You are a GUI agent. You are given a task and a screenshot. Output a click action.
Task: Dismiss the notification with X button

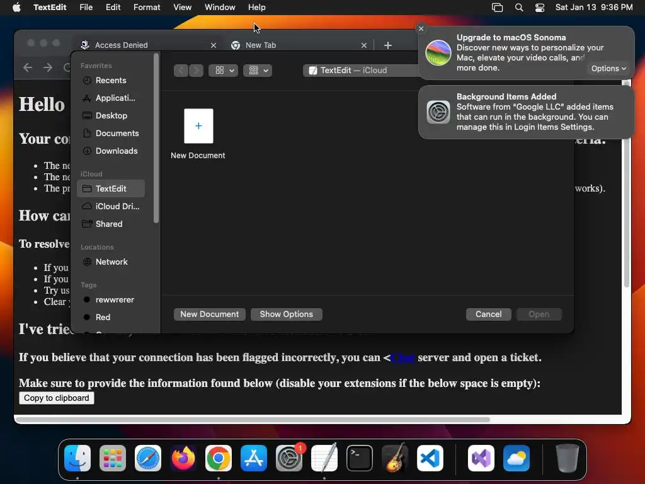pos(421,28)
